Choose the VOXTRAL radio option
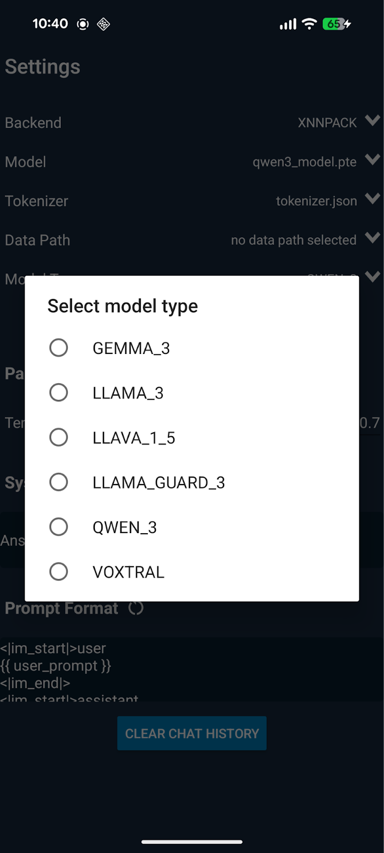Screen dimensions: 384x853 pos(59,572)
